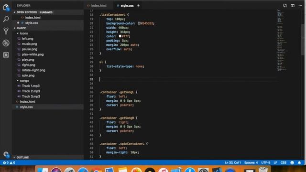
Task: Click the #fff color swatch
Action: coord(120,36)
